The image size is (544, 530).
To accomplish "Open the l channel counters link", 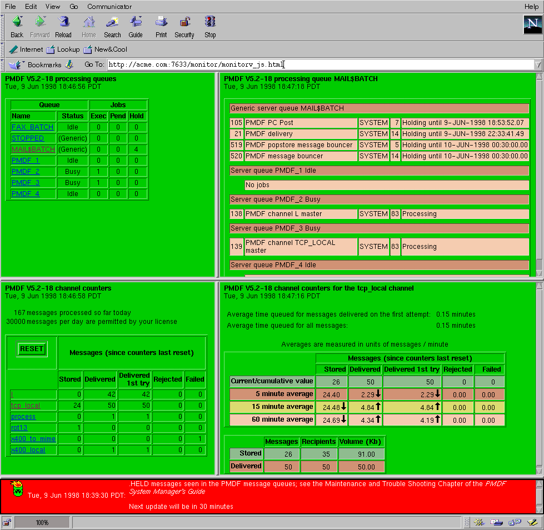I will (12, 394).
